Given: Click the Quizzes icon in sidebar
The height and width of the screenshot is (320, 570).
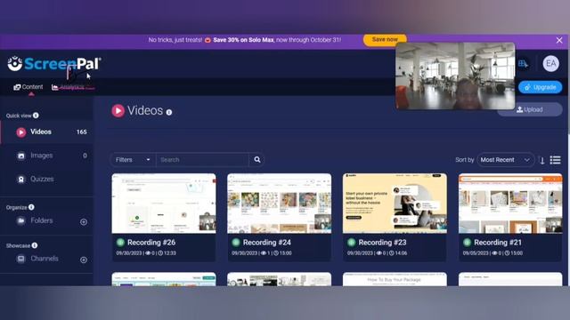Looking at the screenshot, I should 21,180.
